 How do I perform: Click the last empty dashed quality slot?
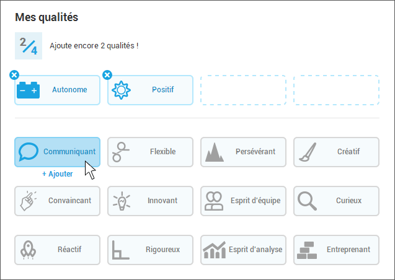pos(336,90)
